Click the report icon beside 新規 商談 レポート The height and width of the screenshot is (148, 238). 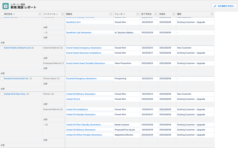(6, 6)
